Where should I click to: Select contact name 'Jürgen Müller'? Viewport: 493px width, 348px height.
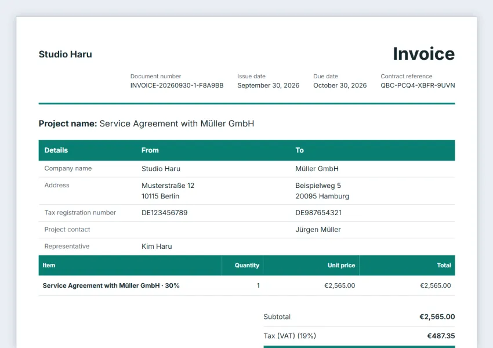(x=318, y=230)
